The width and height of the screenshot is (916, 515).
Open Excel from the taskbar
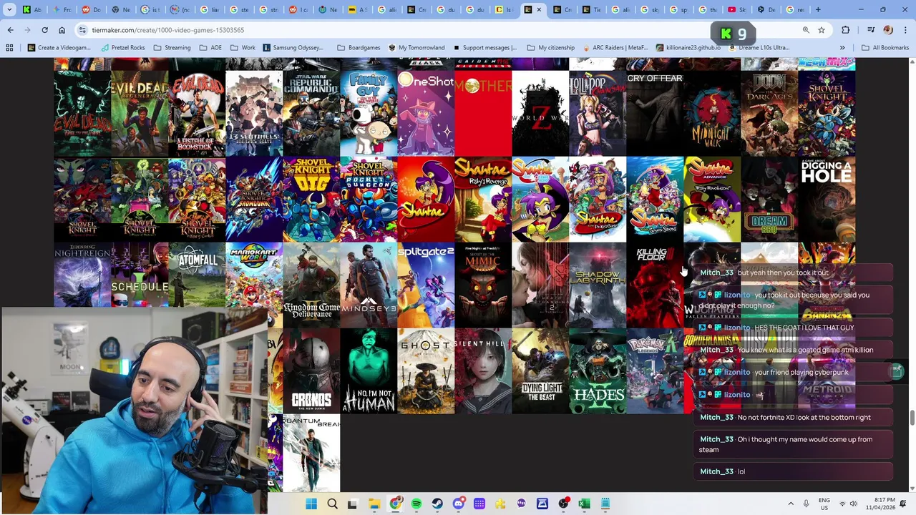[584, 504]
